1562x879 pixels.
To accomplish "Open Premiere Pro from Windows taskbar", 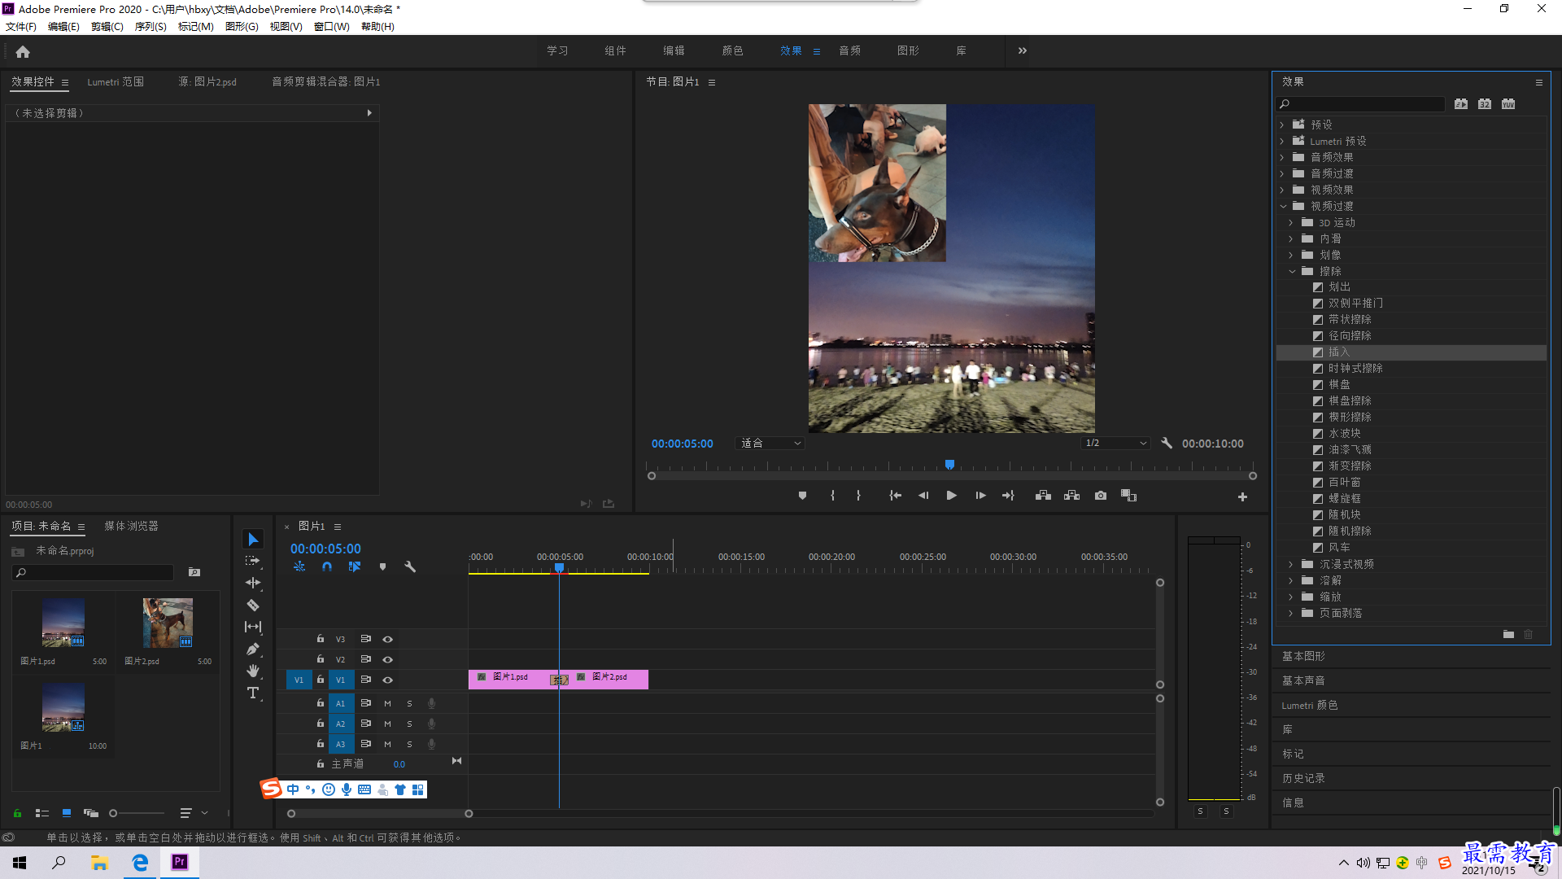I will click(179, 862).
